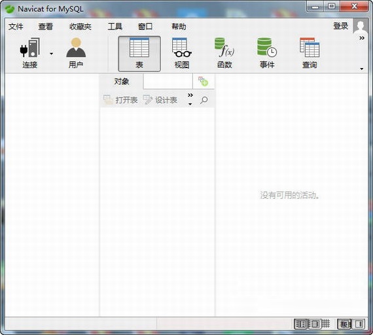The image size is (373, 335).
Task: Click the search magnifier in object toolbar
Action: (x=204, y=100)
